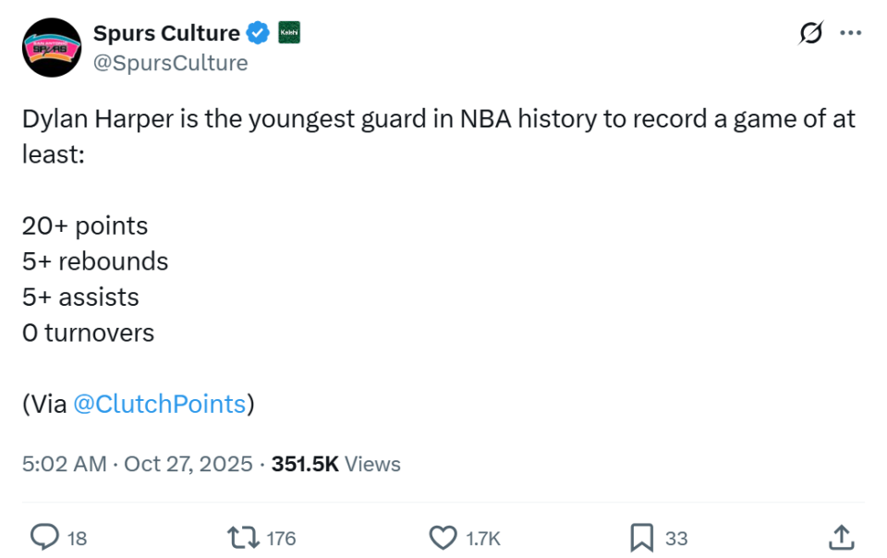Click the Spurs Culture display name
The height and width of the screenshot is (558, 887).
click(x=166, y=33)
